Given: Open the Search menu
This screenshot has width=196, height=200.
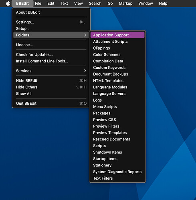Looking at the screenshot, I should [95, 4].
